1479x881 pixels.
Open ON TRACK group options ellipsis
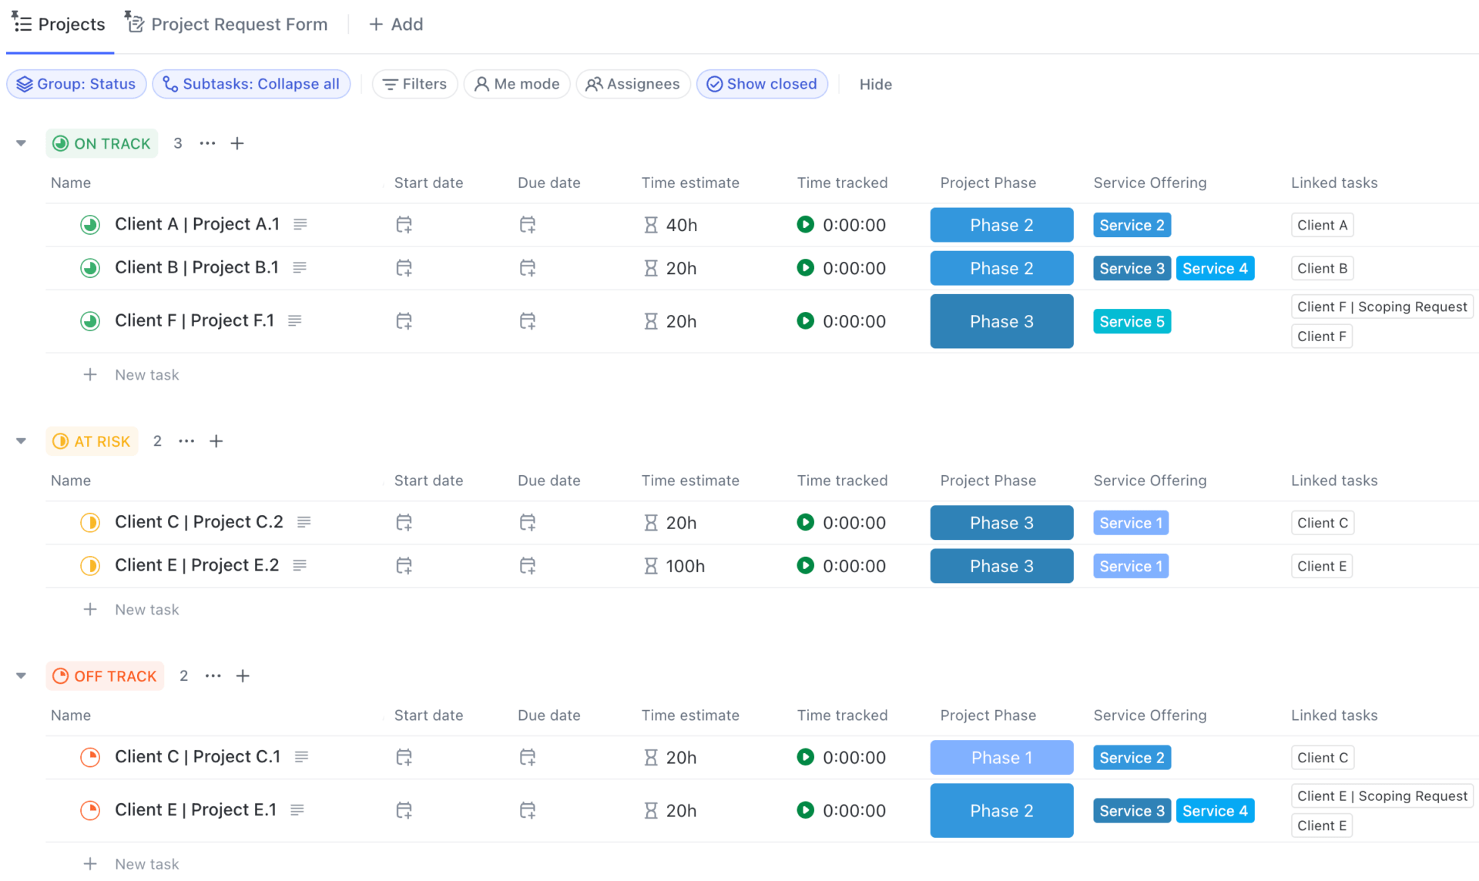[x=207, y=143]
